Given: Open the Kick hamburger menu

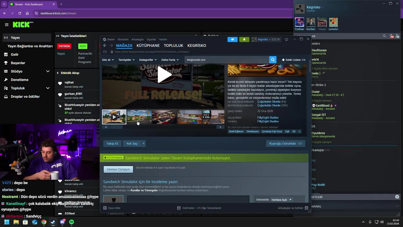Looking at the screenshot, I should pos(7,25).
